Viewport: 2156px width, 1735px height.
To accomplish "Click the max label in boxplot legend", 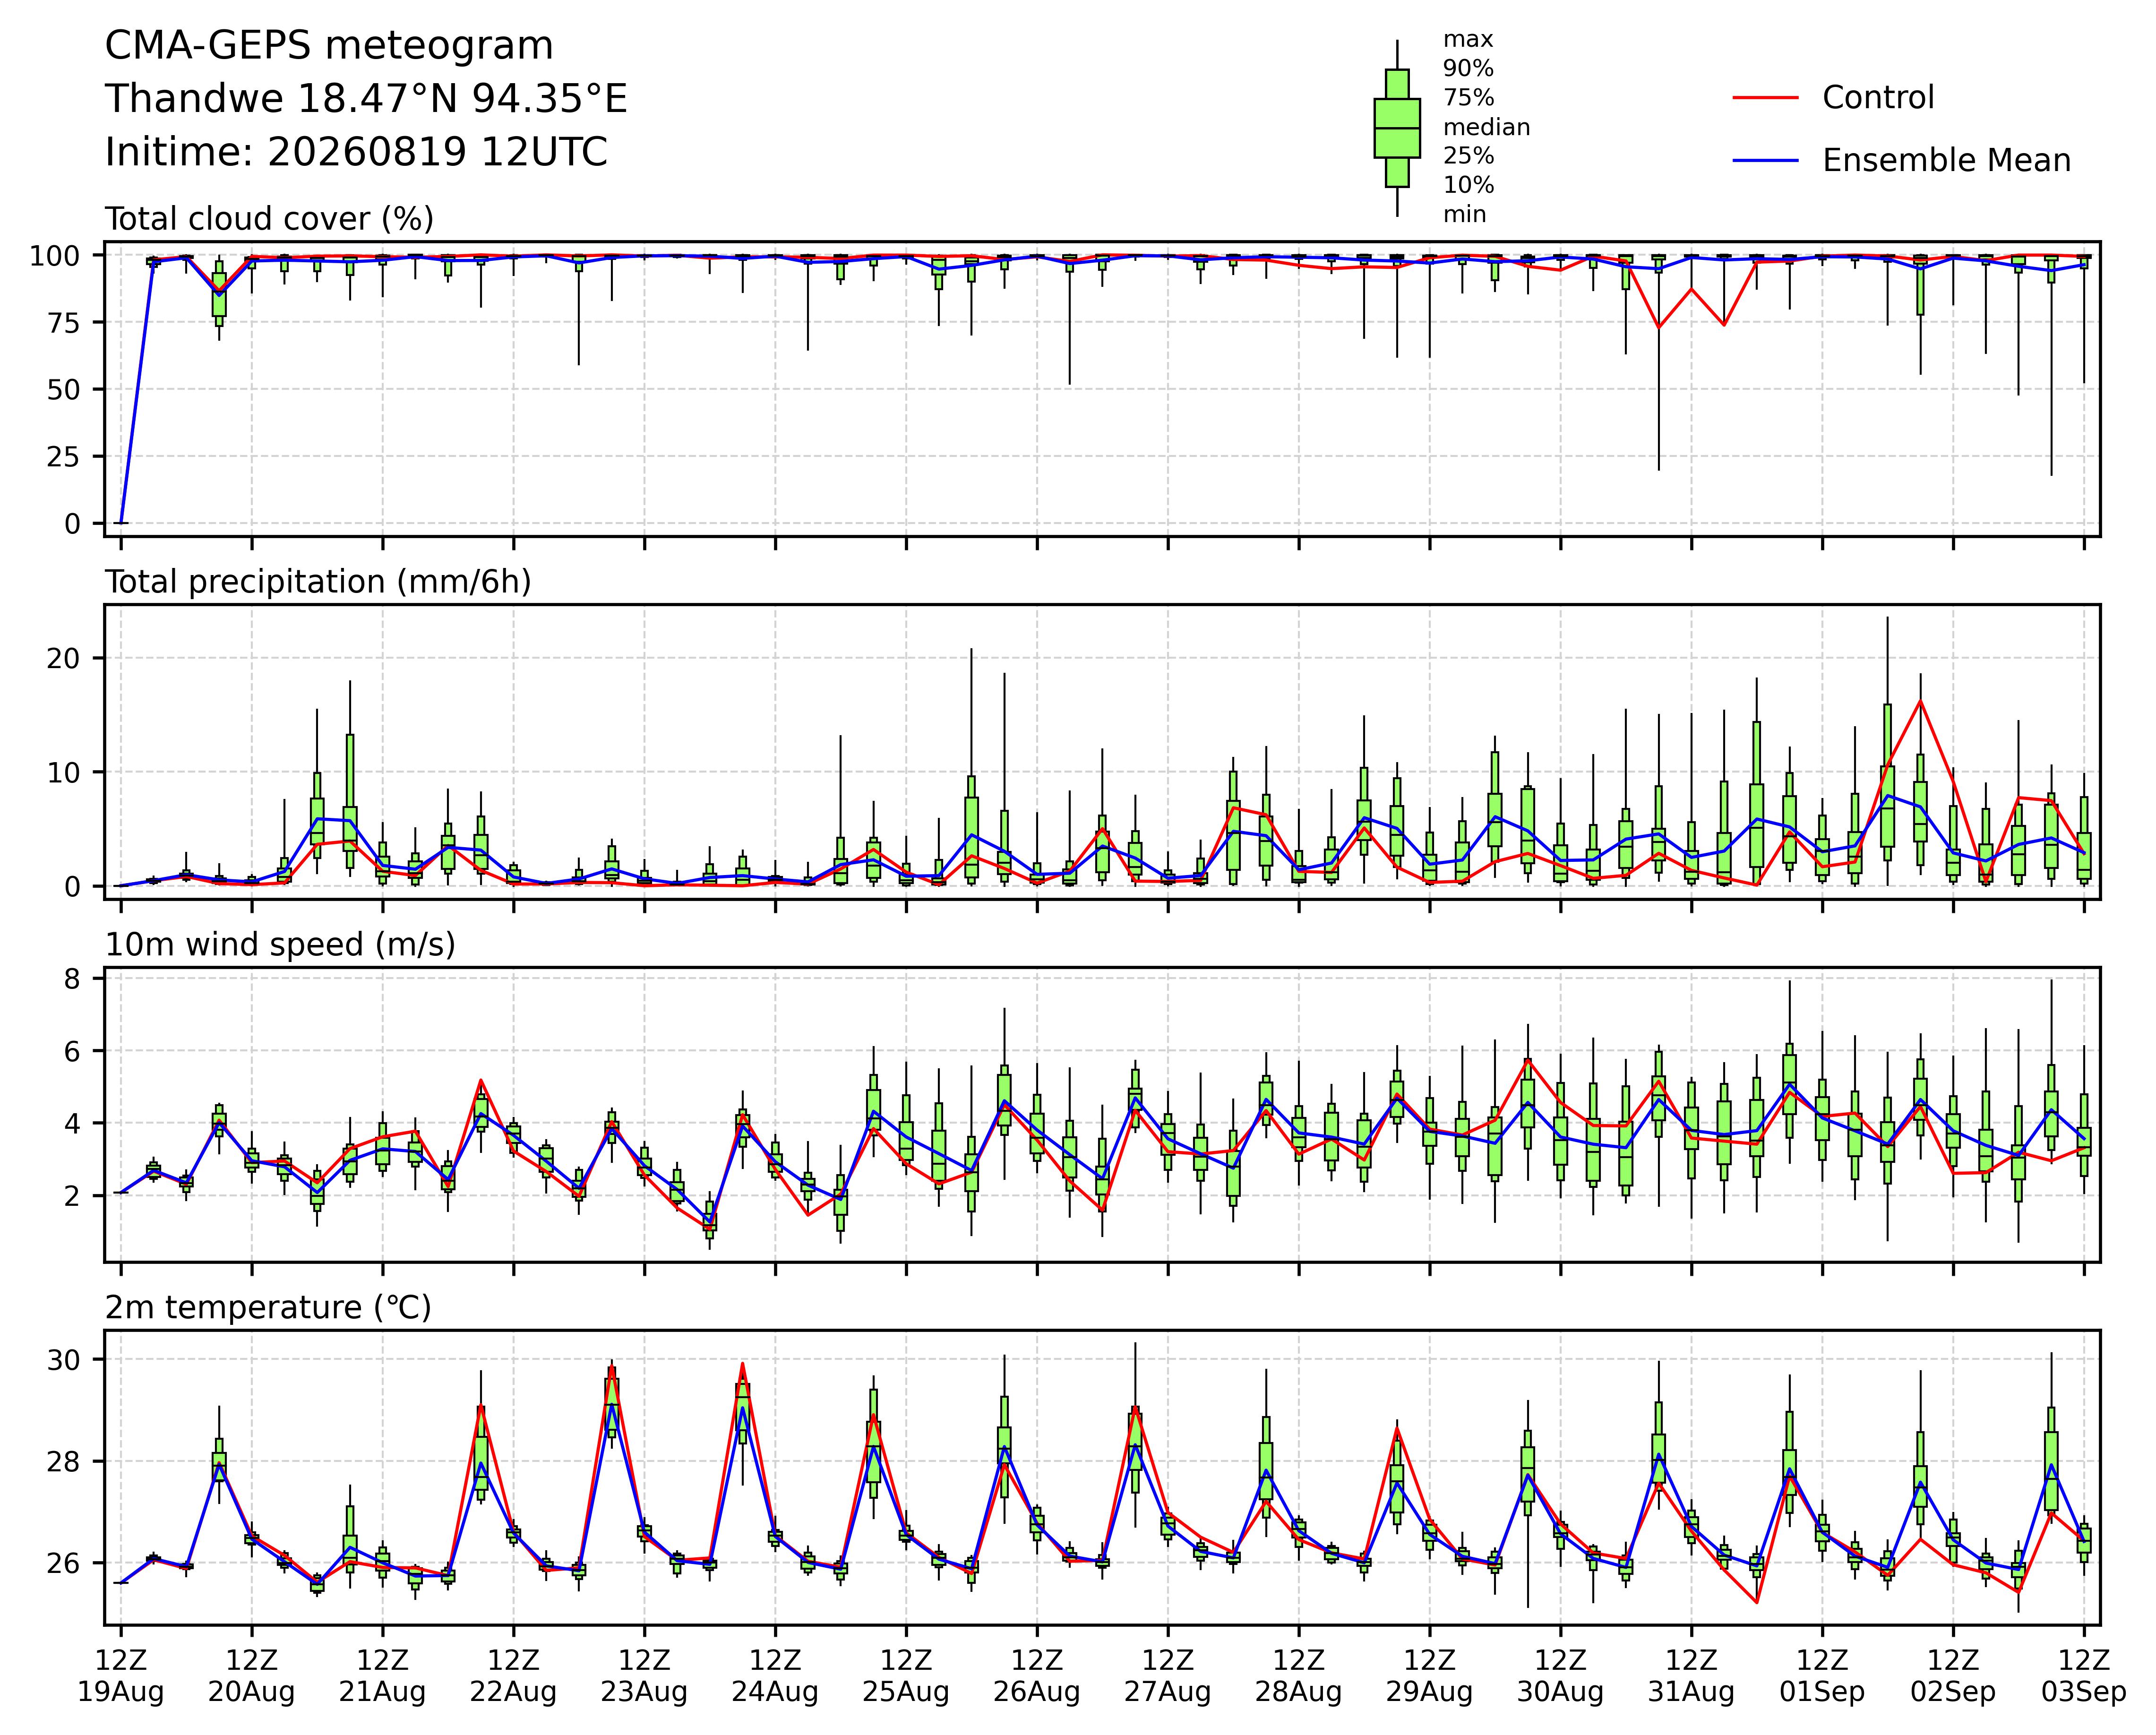I will tap(1468, 40).
